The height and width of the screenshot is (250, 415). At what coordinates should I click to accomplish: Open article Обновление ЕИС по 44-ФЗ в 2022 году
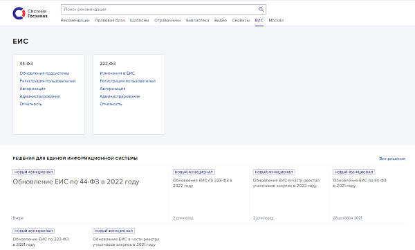(x=76, y=181)
